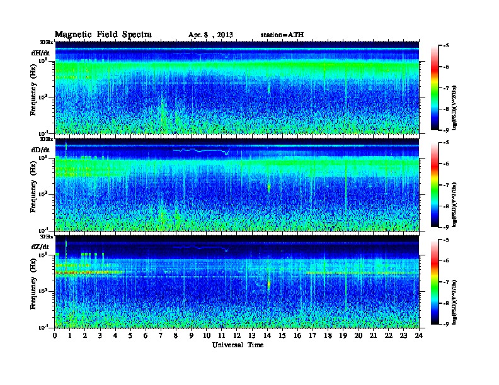Click the hour 19 tick label on the time axis
499x385 pixels.
tap(343, 336)
